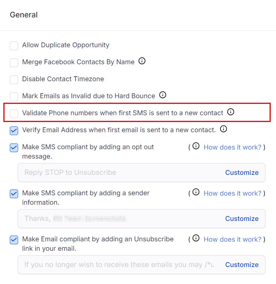Click info icon next to Verify Email Address
The height and width of the screenshot is (284, 276).
pos(224,129)
